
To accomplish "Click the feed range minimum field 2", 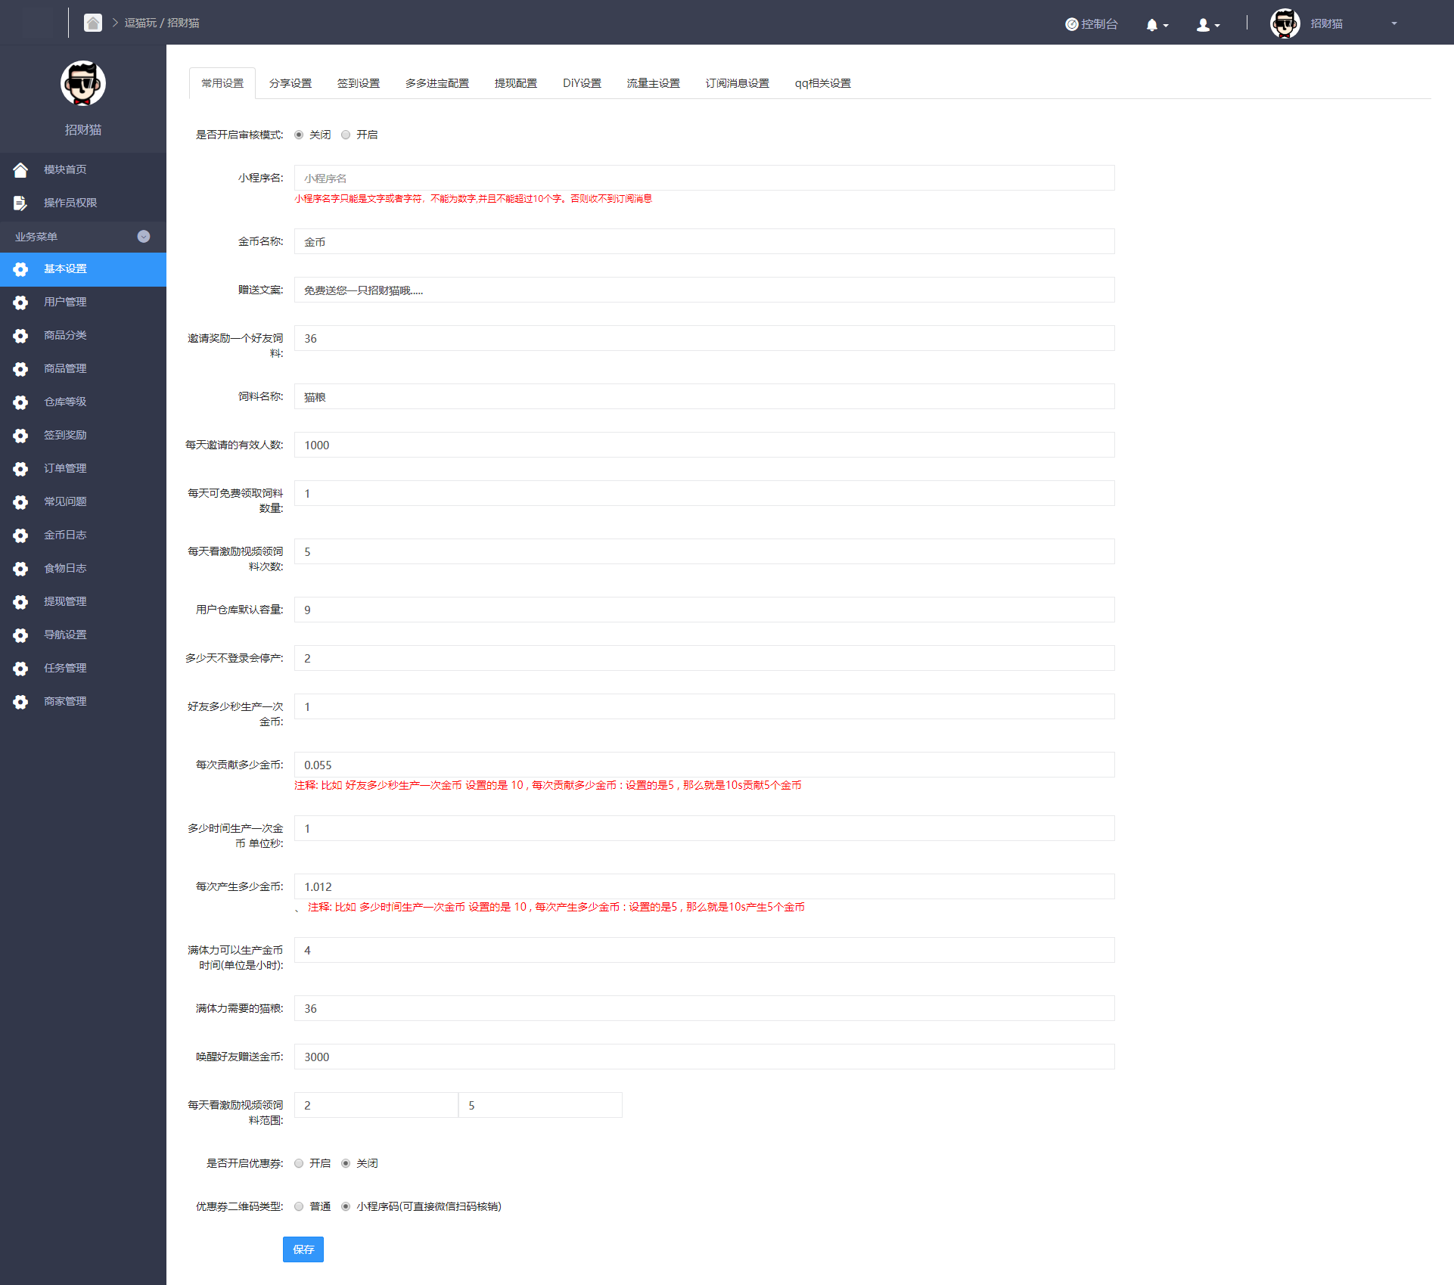I will click(x=376, y=1105).
